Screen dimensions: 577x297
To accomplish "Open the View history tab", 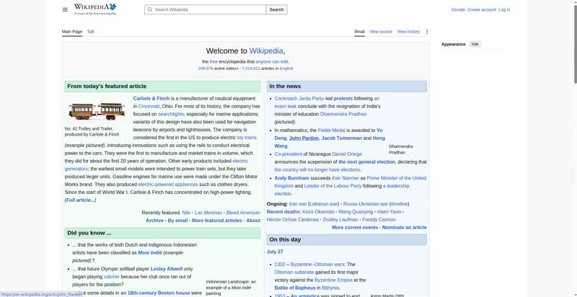I will [x=408, y=32].
